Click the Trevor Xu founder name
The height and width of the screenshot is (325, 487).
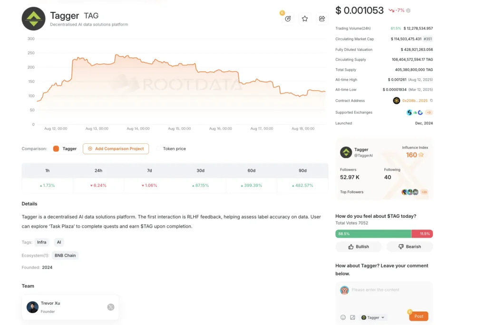pos(50,303)
